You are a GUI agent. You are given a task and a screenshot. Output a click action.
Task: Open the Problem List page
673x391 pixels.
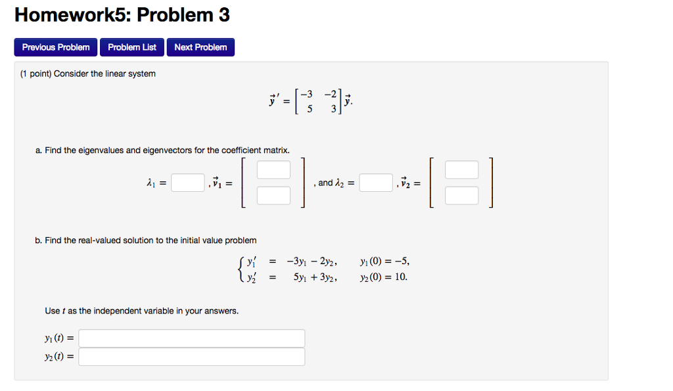[132, 47]
